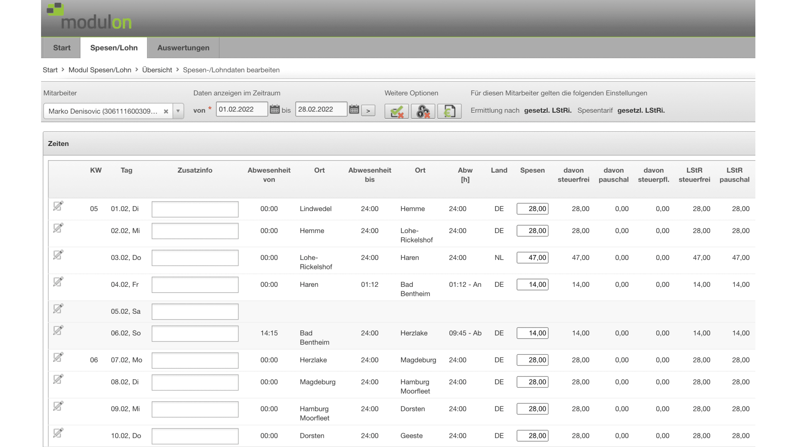This screenshot has width=796, height=447.
Task: Click the '>' next period button
Action: click(368, 111)
